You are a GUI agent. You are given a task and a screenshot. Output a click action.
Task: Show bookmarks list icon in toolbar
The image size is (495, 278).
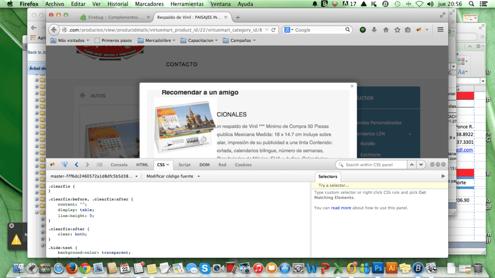408,30
